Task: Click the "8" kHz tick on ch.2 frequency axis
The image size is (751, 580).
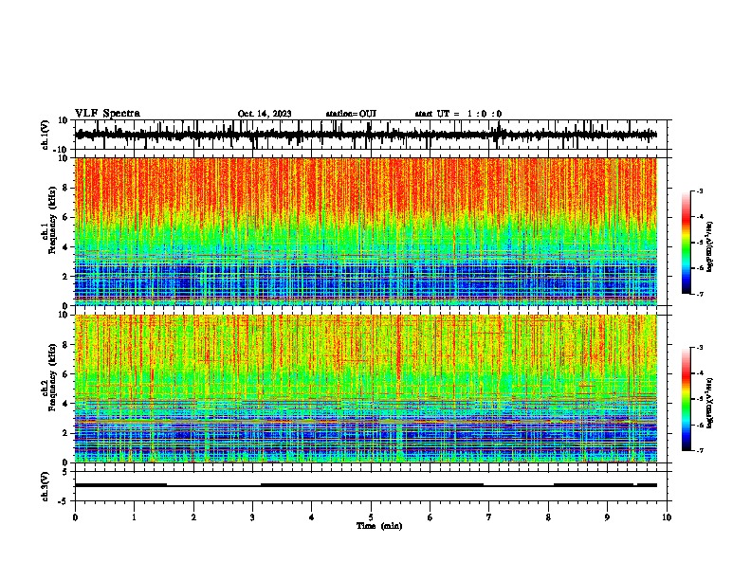Action: tap(66, 344)
